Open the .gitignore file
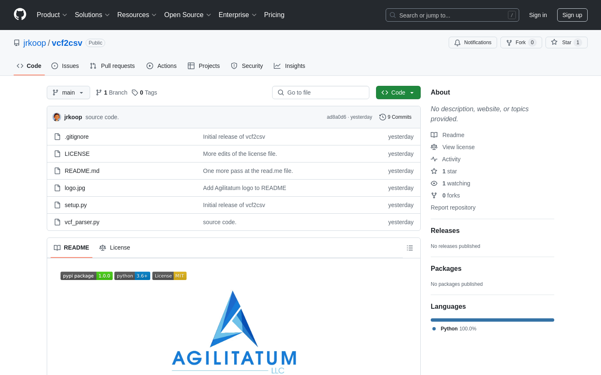This screenshot has width=601, height=375. click(x=77, y=137)
